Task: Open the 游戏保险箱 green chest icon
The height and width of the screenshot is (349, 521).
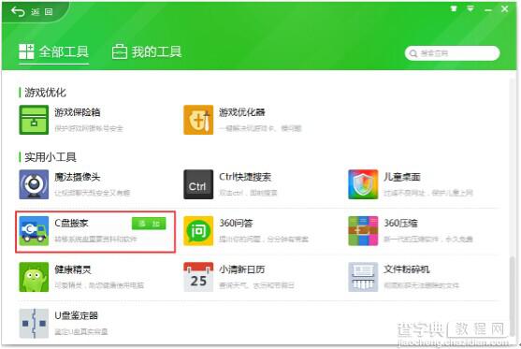Action: pos(34,120)
